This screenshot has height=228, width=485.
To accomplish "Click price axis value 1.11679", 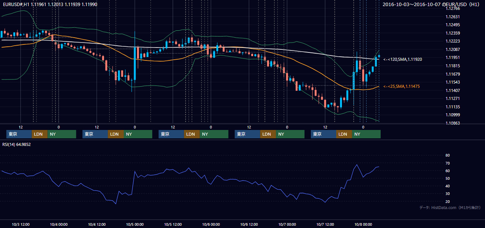I will [452, 74].
